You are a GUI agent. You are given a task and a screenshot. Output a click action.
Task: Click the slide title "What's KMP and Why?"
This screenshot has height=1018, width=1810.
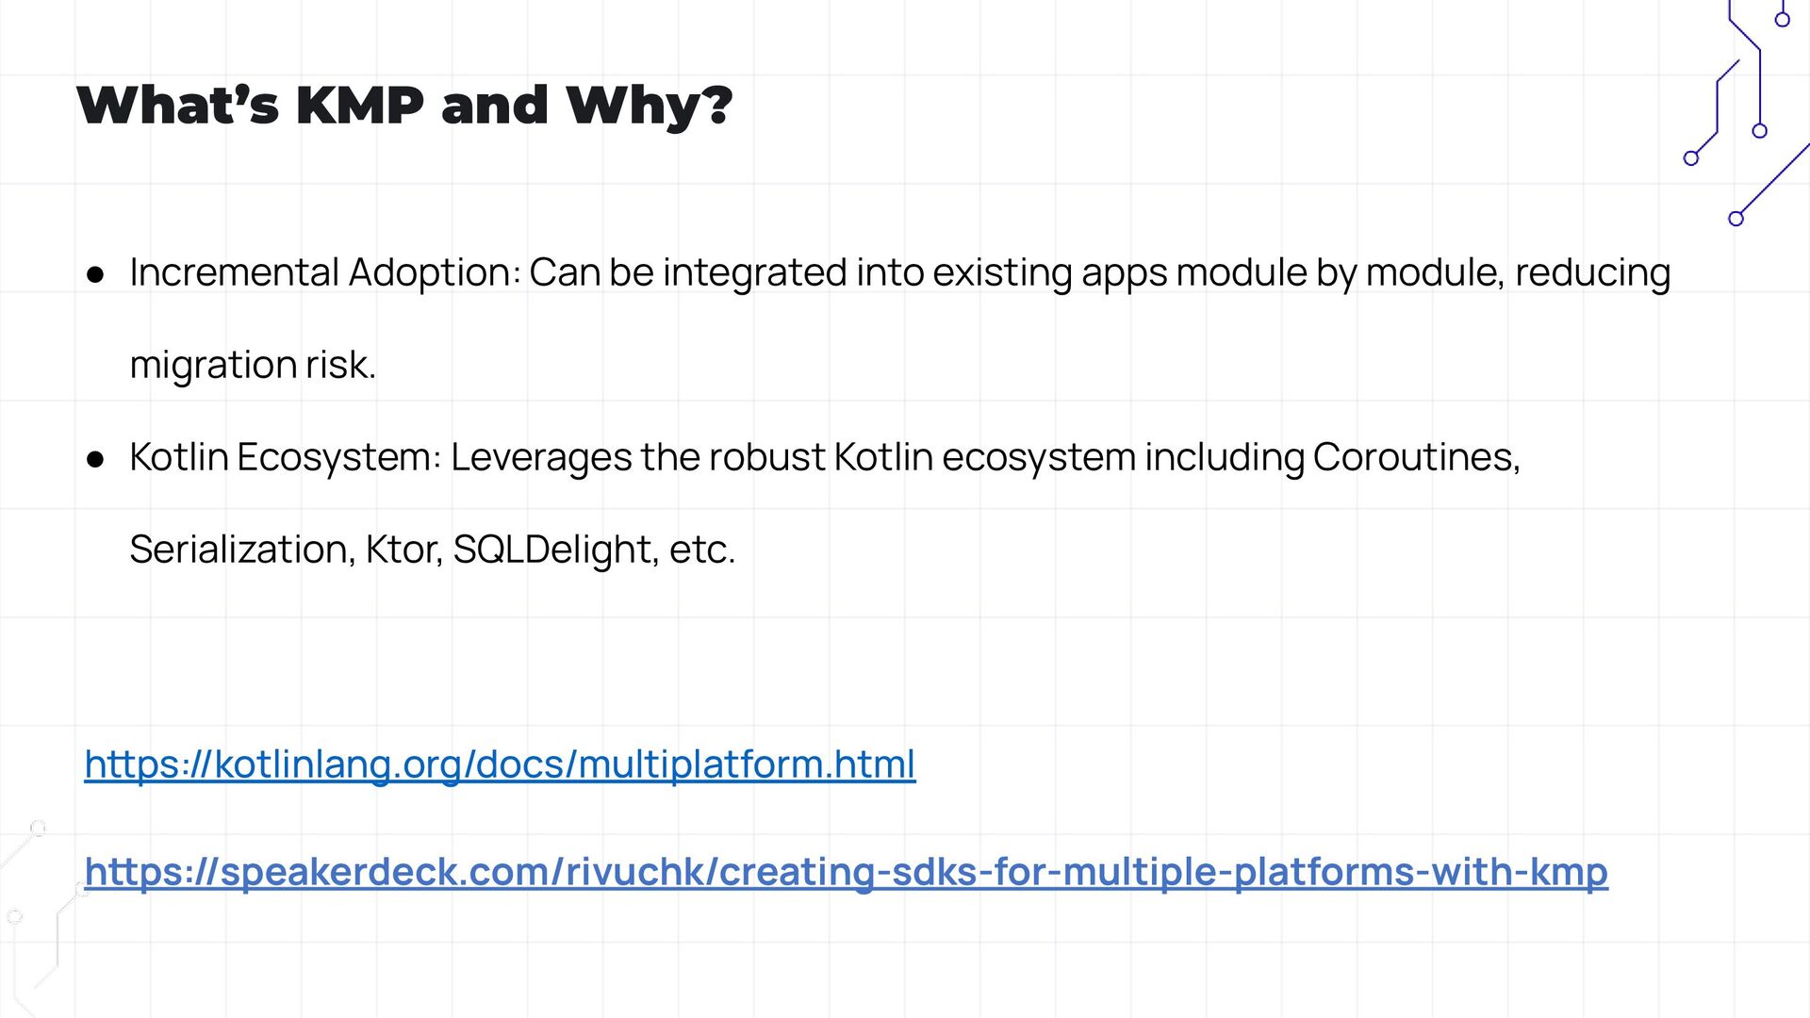pos(404,106)
